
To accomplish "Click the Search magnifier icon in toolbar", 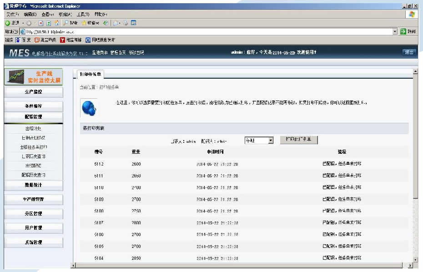I will point(66,23).
